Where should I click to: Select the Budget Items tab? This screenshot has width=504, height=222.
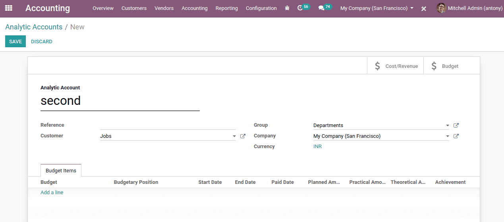(61, 170)
